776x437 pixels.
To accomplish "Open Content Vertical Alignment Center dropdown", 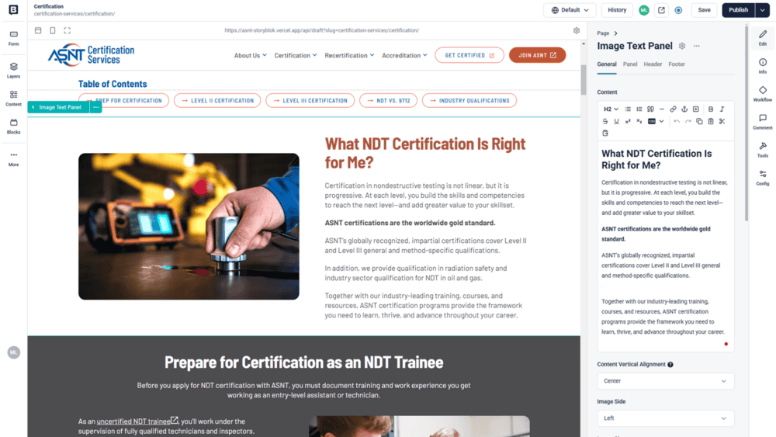I will click(665, 381).
